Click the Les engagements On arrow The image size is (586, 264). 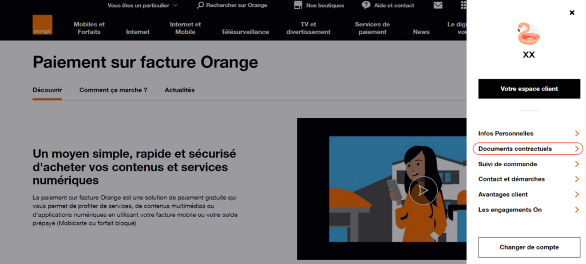[x=577, y=210]
